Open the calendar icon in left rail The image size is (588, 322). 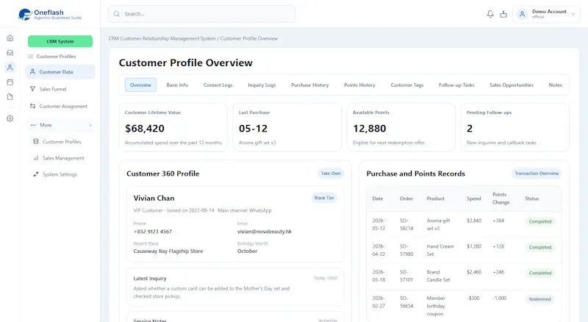click(10, 82)
